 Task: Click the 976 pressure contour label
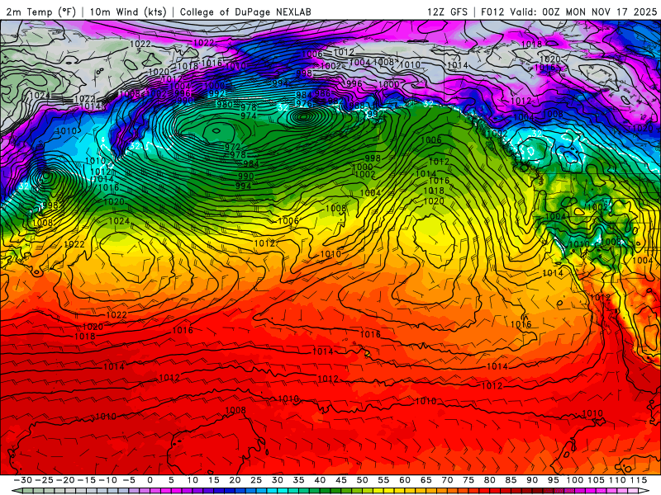(x=303, y=104)
